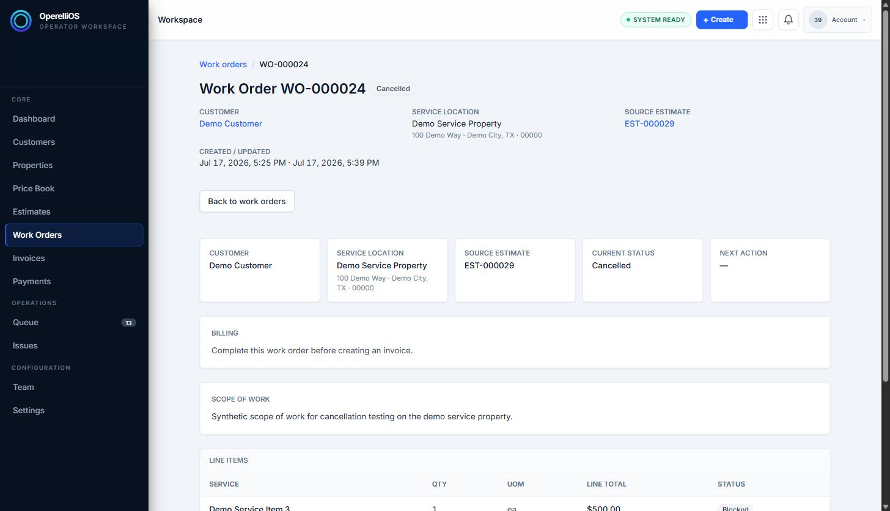The width and height of the screenshot is (890, 511).
Task: Open source estimate EST-000029 link
Action: [649, 123]
